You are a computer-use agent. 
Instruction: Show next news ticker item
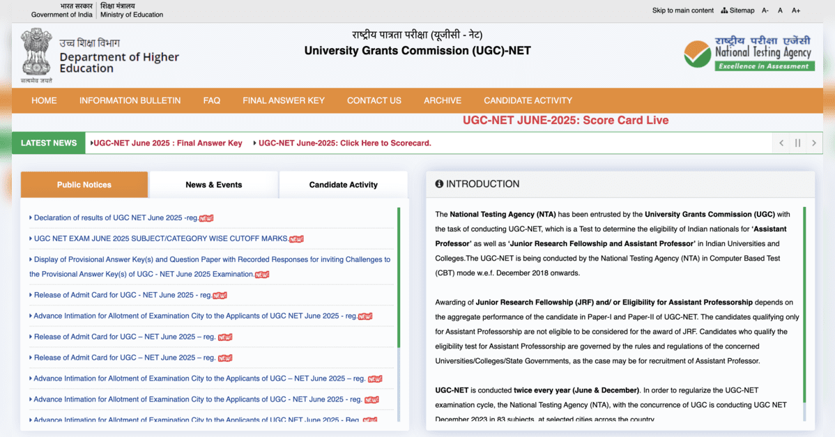coord(813,143)
